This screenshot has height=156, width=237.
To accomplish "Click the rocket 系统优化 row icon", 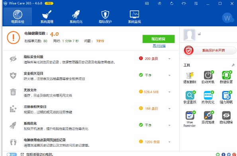I will tap(13, 125).
